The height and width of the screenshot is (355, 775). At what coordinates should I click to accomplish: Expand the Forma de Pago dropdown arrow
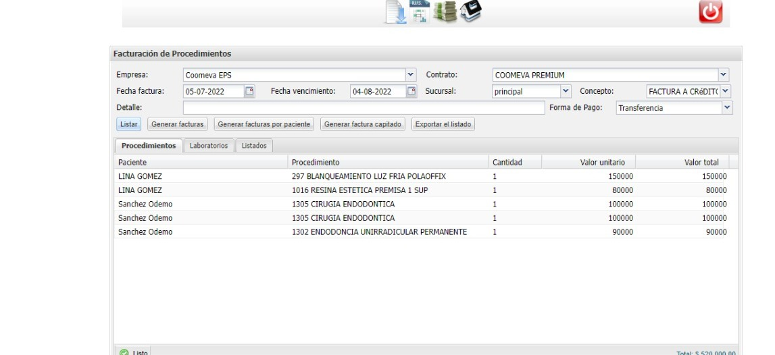[727, 107]
